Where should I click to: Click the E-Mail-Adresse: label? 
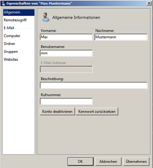tap(53, 63)
